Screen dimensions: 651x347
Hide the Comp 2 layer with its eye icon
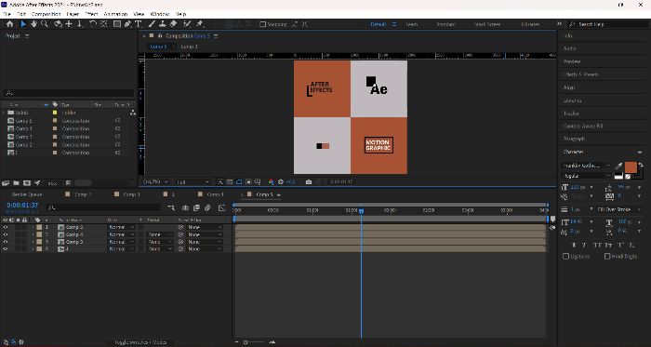coord(6,228)
